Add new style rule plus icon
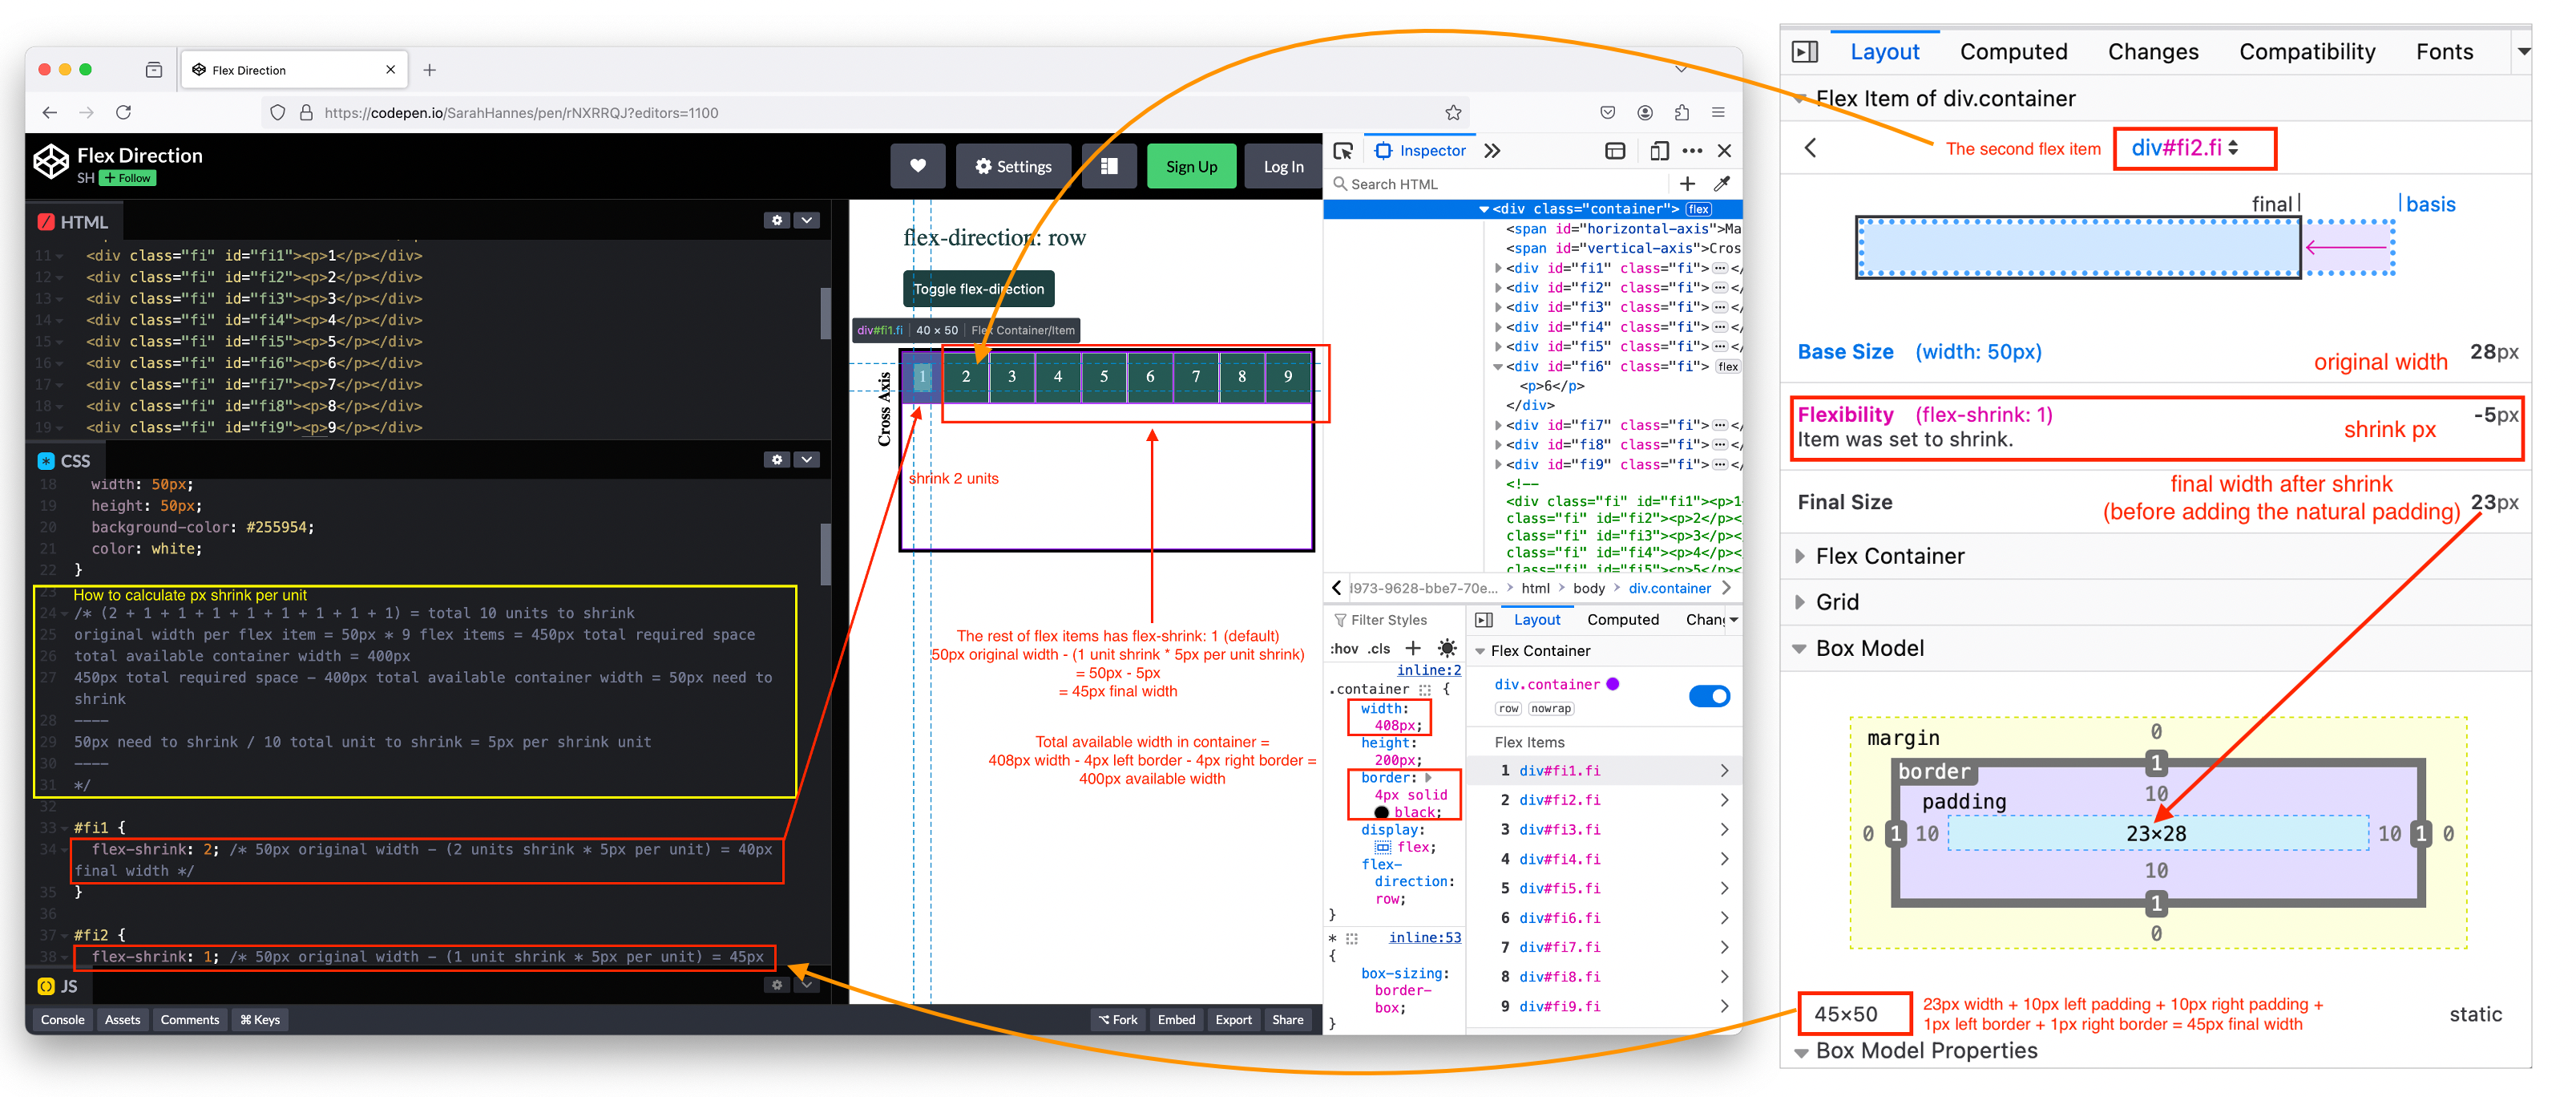 tap(1413, 649)
